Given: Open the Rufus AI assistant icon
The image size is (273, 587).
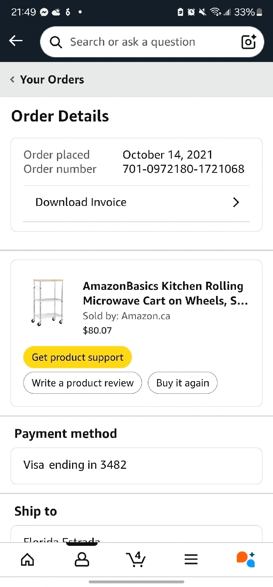Looking at the screenshot, I should pos(245,559).
